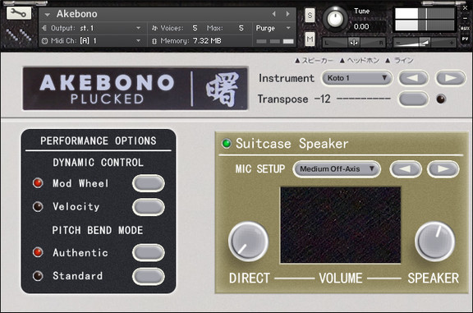Select the next Instrument with right arrow
Image resolution: width=473 pixels, height=313 pixels.
[451, 79]
